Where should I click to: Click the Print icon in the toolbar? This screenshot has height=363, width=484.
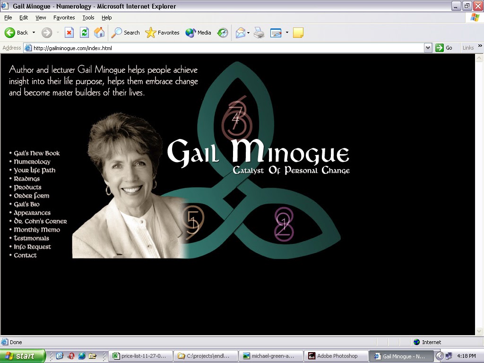coord(259,33)
